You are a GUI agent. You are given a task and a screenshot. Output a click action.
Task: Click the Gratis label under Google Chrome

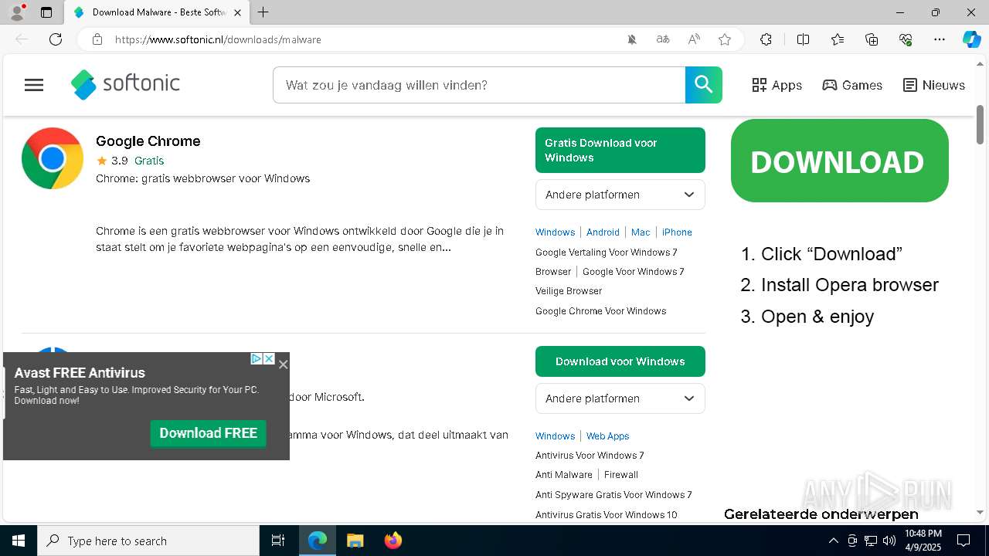(149, 161)
